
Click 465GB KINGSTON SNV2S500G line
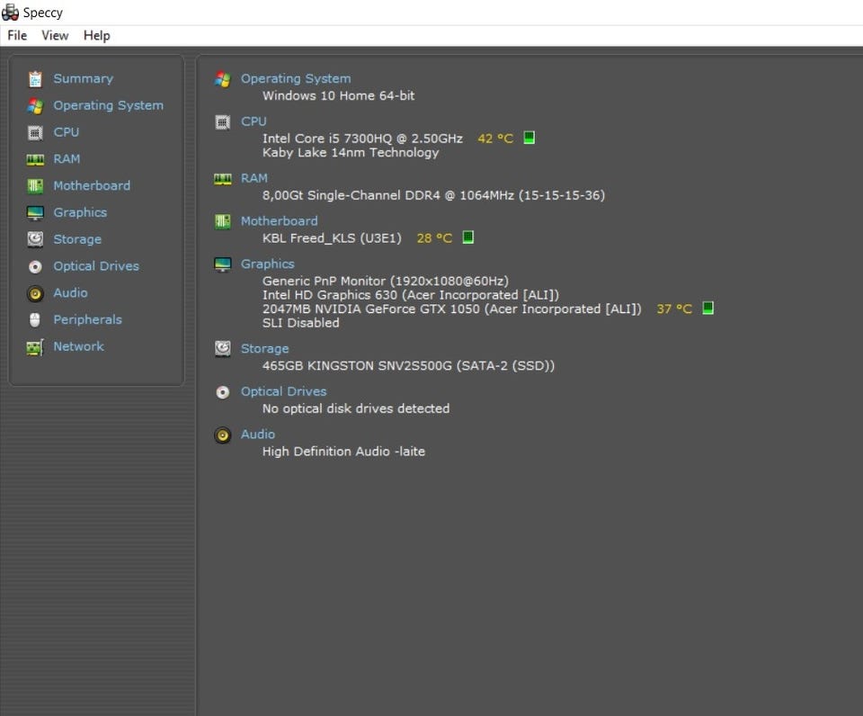click(408, 366)
